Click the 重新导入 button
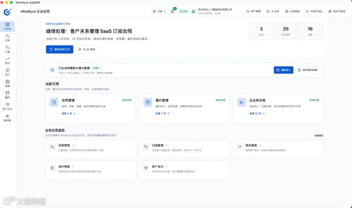The height and width of the screenshot is (208, 352). (x=283, y=70)
